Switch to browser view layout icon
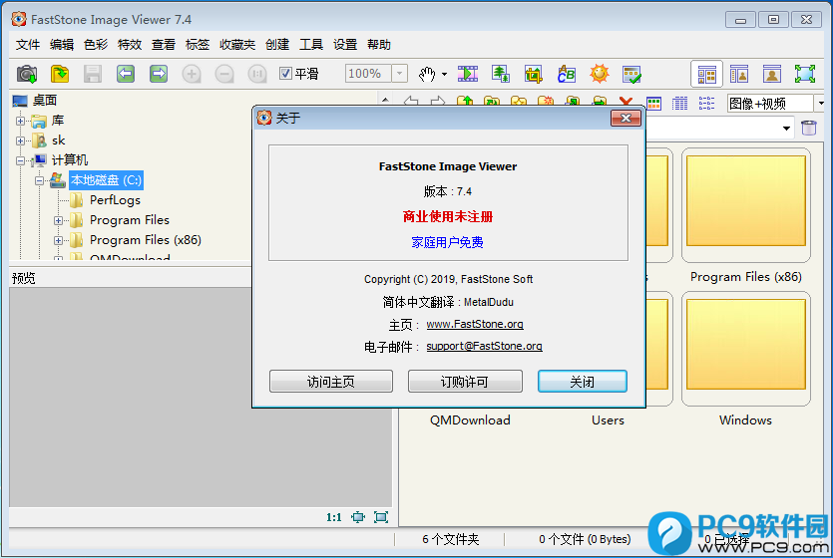This screenshot has width=833, height=558. 706,75
